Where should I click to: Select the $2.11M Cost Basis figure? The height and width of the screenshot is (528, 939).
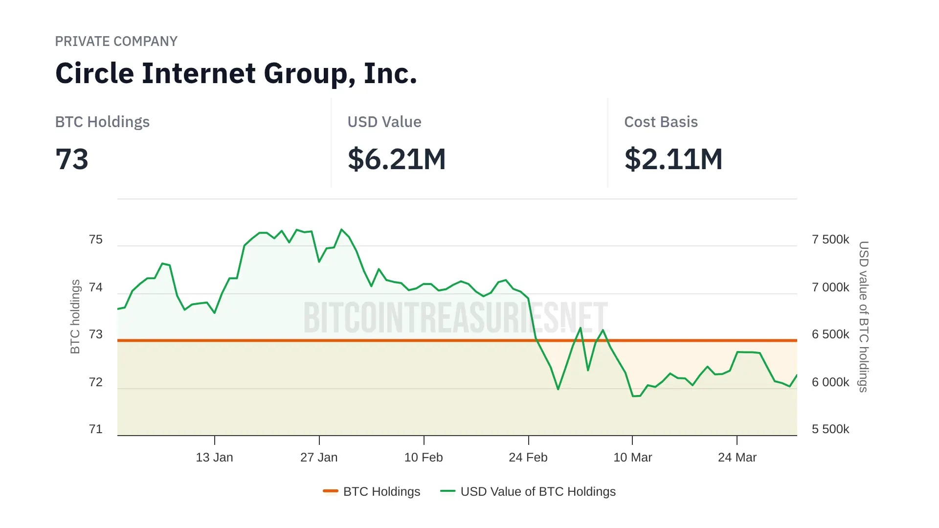coord(673,159)
